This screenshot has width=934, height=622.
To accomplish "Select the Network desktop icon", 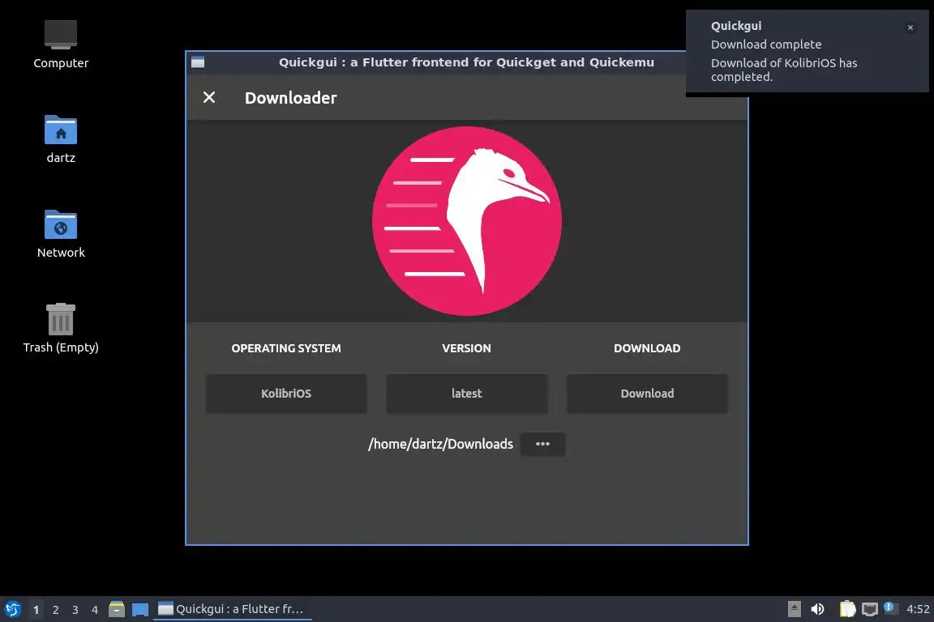I will pyautogui.click(x=61, y=234).
